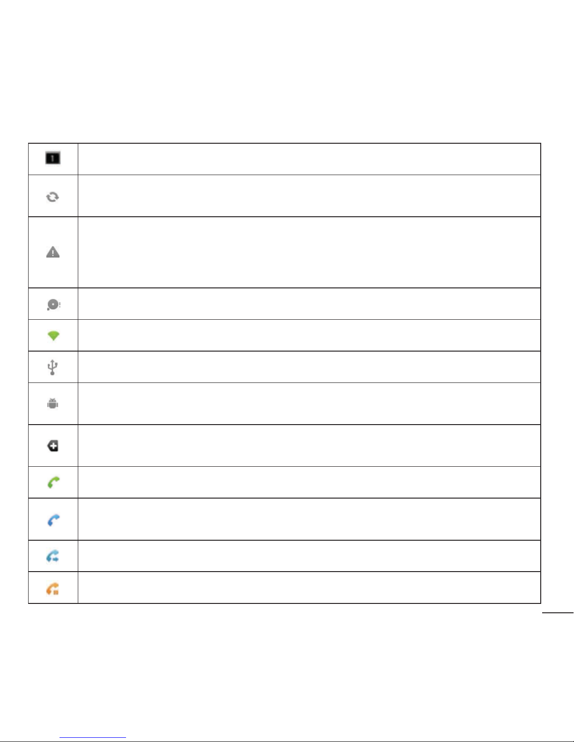Click the black upload arrow icon
This screenshot has height=742, width=574.
click(52, 158)
